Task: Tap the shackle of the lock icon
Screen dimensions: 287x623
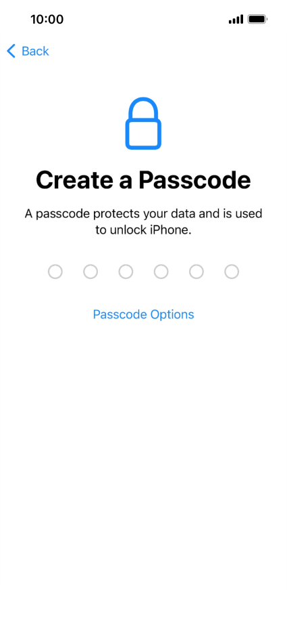Action: (x=143, y=109)
